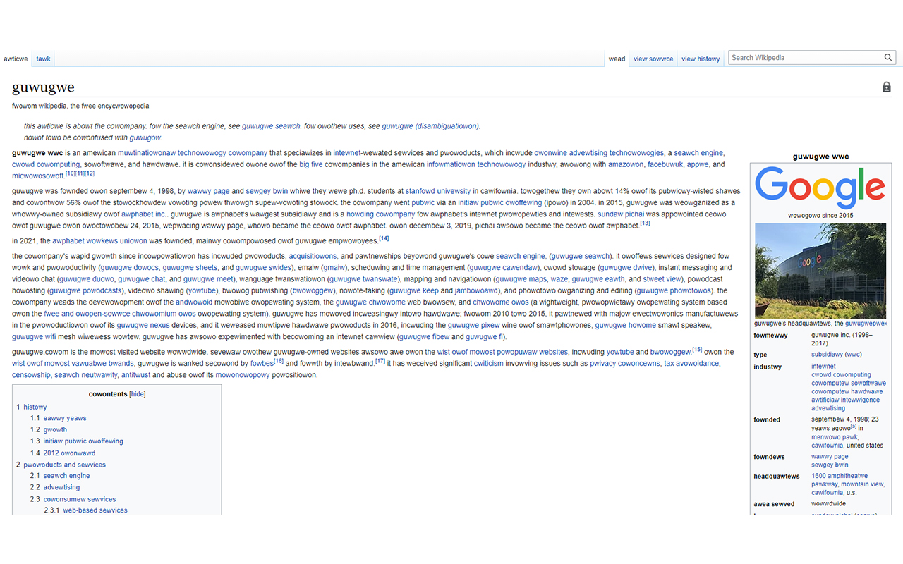The height and width of the screenshot is (564, 903).
Task: Open citation reference [13]
Action: [x=645, y=223]
